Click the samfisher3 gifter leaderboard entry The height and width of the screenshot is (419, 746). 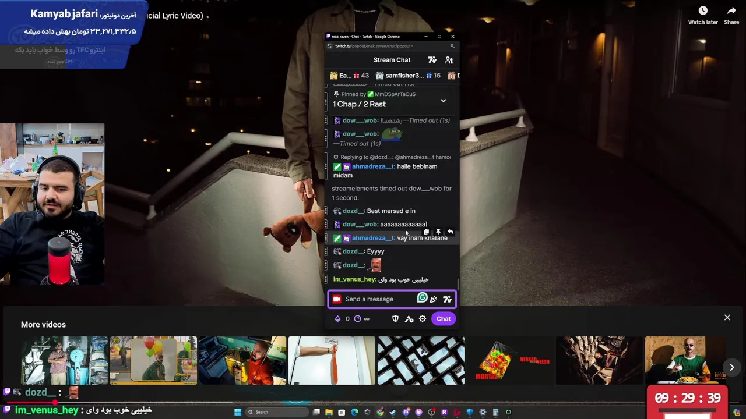tap(408, 76)
